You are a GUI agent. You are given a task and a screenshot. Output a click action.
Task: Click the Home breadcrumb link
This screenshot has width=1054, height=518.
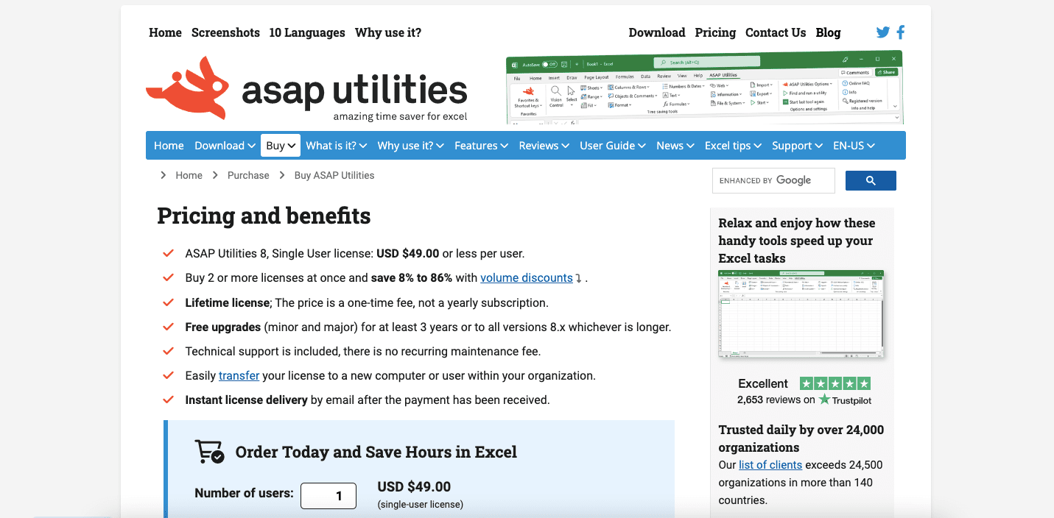click(x=189, y=175)
